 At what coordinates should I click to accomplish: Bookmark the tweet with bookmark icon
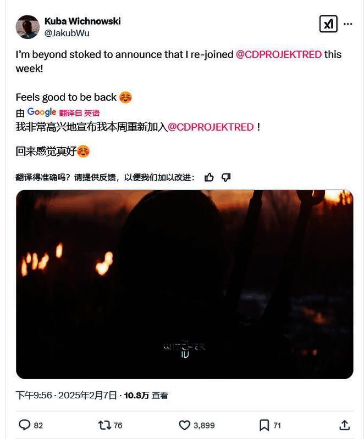click(x=264, y=425)
